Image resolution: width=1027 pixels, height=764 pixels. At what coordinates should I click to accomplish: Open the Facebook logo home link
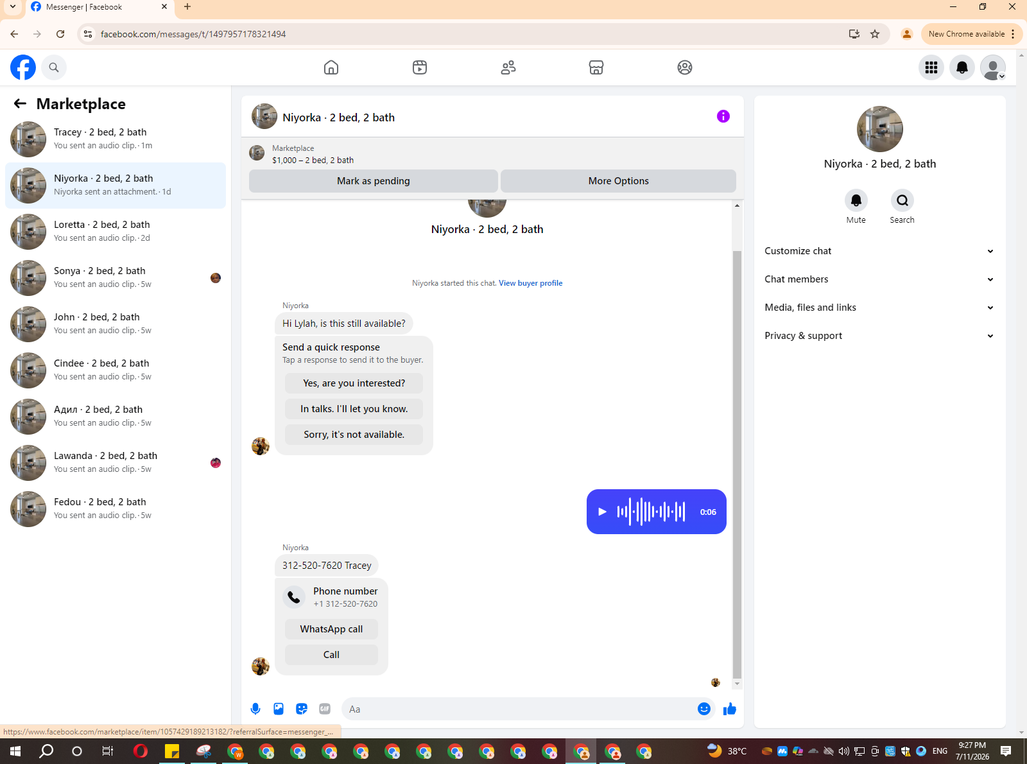[x=23, y=67]
